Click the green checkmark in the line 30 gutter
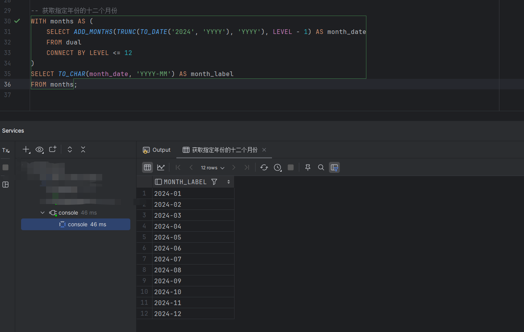This screenshot has width=524, height=332. pos(17,21)
